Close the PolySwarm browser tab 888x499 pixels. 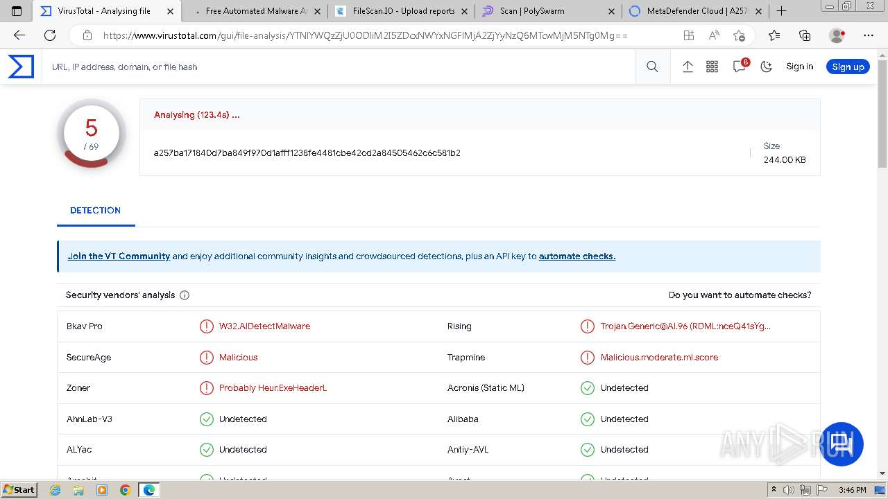(611, 11)
